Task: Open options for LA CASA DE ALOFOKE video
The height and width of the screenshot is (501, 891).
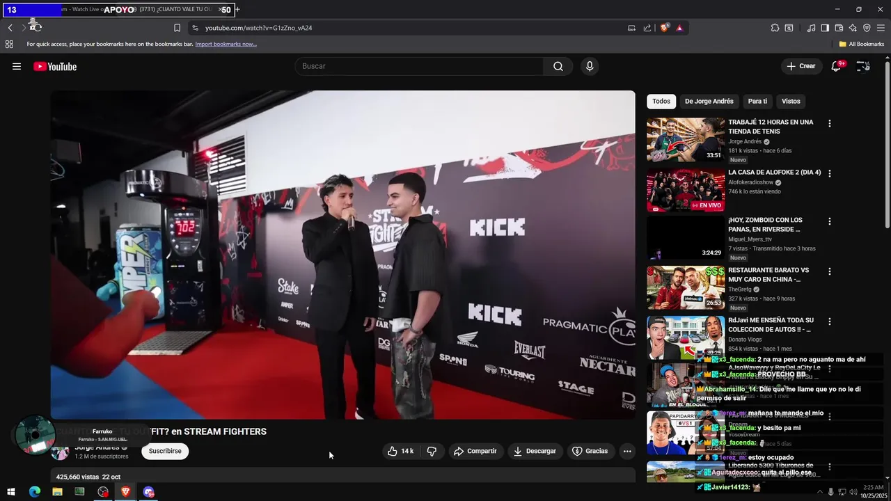Action: pos(829,173)
